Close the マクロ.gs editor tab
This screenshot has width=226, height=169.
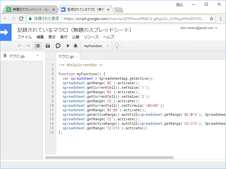77,57
